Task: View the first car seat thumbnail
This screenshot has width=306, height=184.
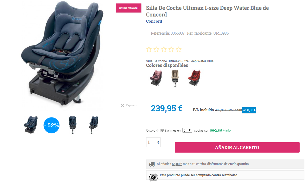Action: (x=31, y=125)
